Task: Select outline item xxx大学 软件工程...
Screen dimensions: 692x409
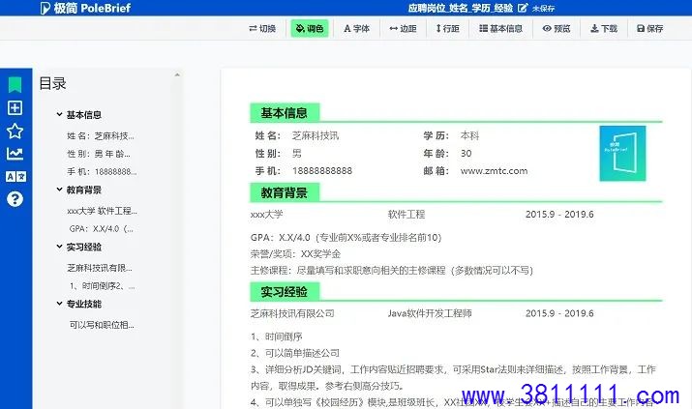Action: pos(102,211)
